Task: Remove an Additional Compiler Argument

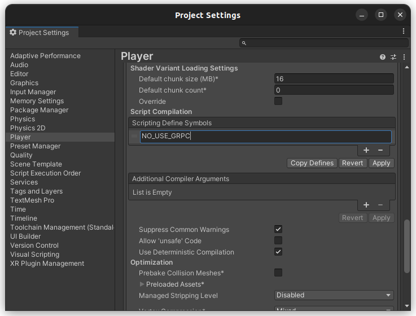Action: [x=380, y=205]
